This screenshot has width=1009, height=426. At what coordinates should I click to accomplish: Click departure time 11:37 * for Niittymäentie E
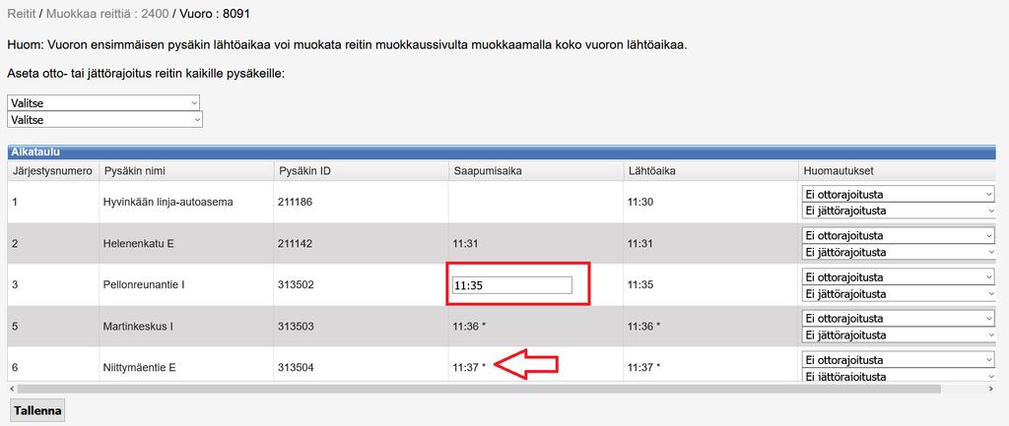644,368
